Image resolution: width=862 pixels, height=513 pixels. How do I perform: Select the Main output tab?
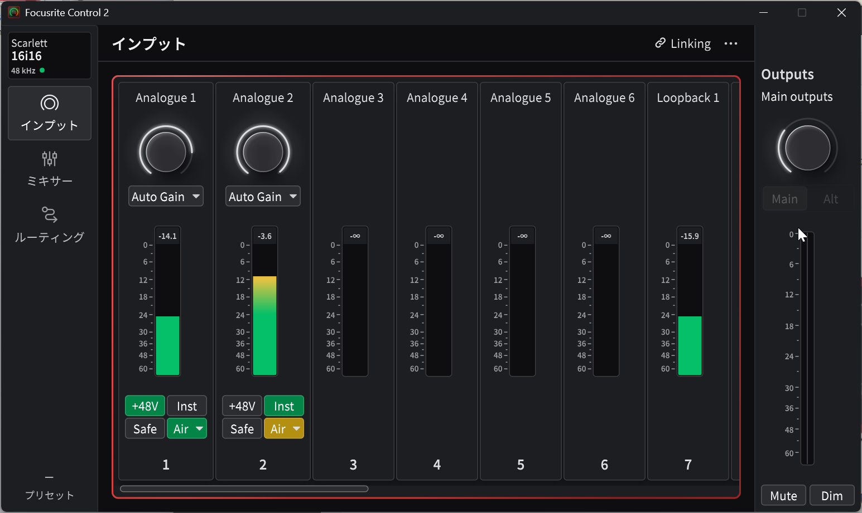pos(784,199)
